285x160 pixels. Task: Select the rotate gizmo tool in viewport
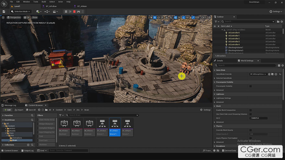coord(158,17)
